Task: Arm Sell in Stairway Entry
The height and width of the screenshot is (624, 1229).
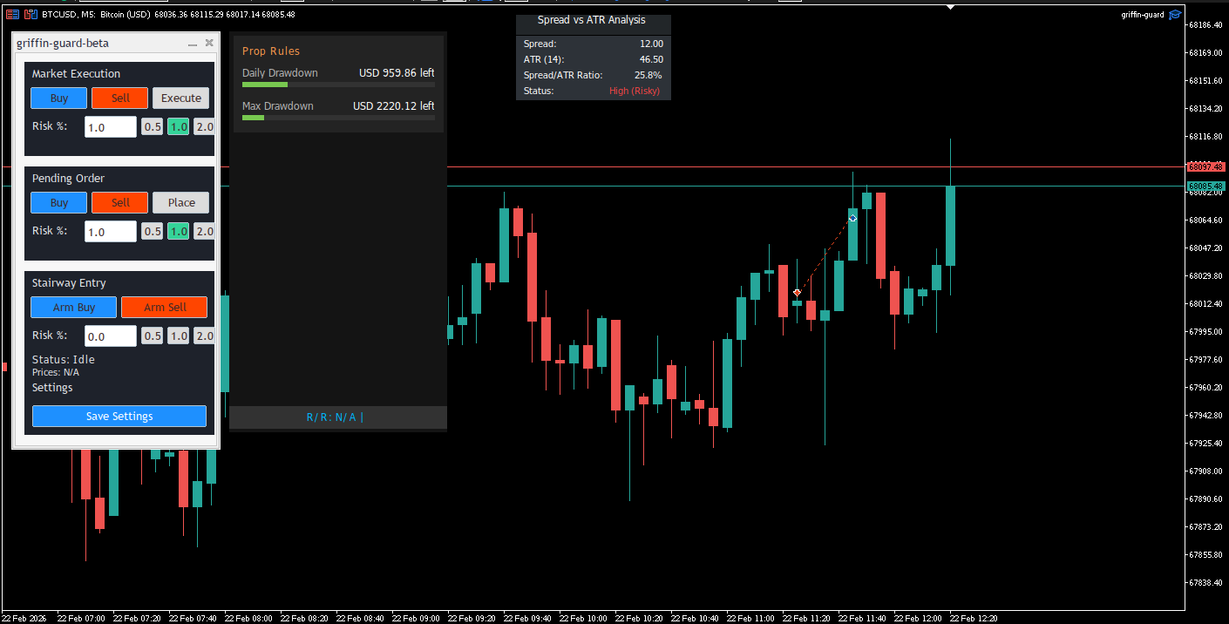Action: tap(164, 308)
